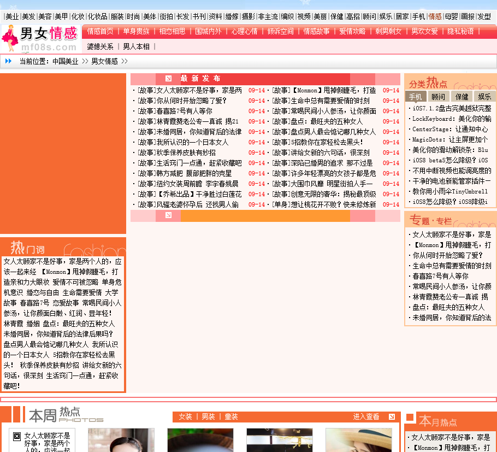Open iOS7.1.2盘古完美越狱 article
This screenshot has width=497, height=452.
(452, 108)
